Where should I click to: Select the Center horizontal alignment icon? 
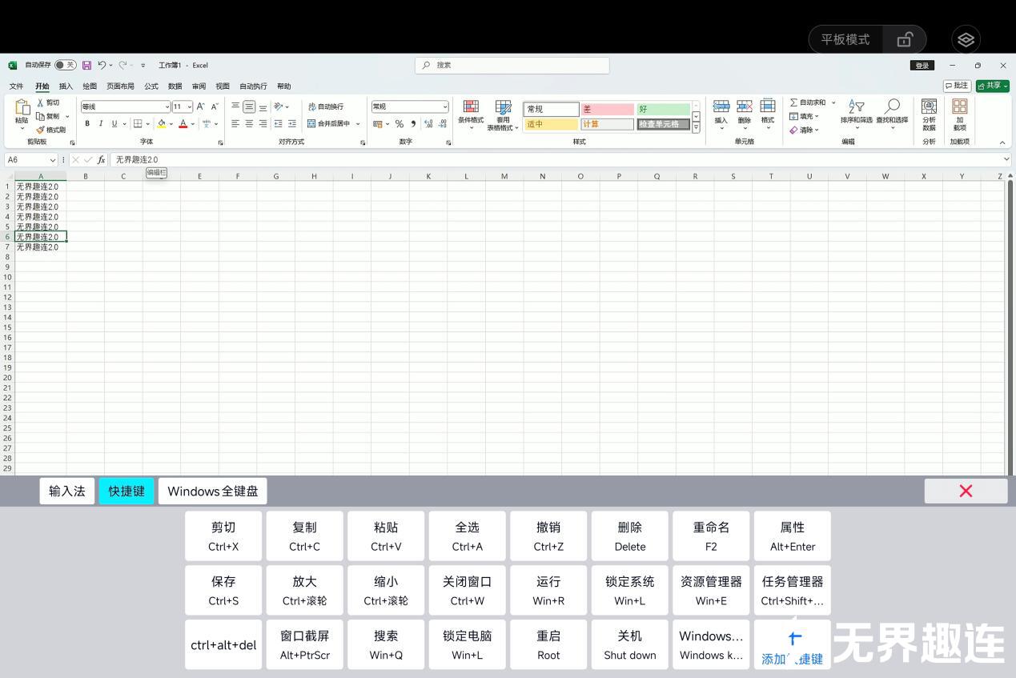click(x=249, y=123)
